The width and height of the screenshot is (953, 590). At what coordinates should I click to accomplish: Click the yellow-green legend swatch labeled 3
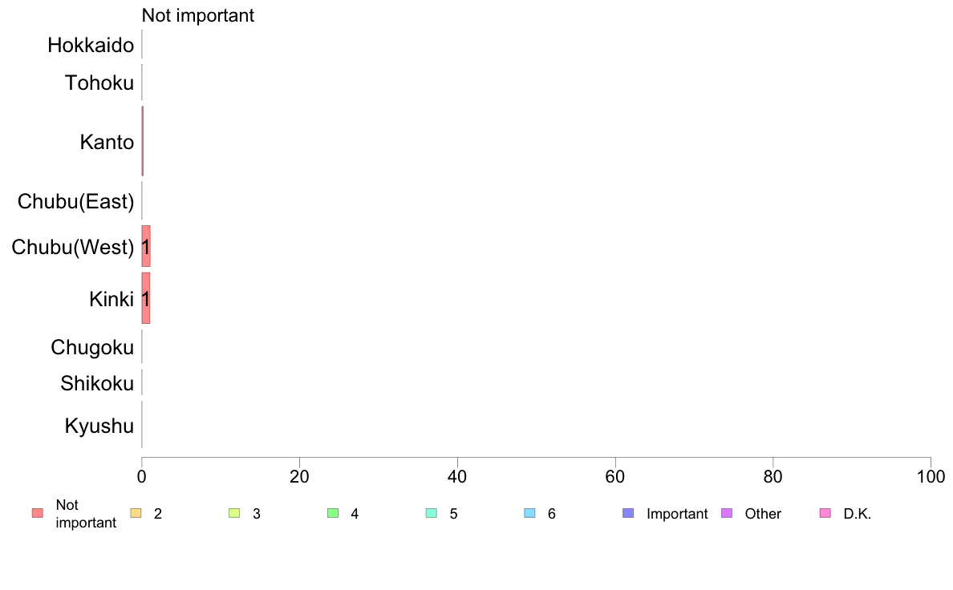click(x=234, y=513)
